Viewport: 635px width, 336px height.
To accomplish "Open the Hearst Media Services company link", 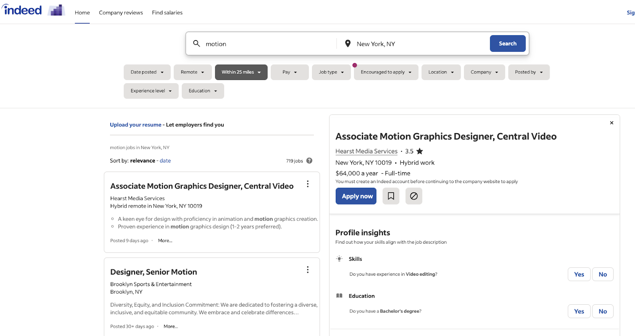I will click(366, 151).
